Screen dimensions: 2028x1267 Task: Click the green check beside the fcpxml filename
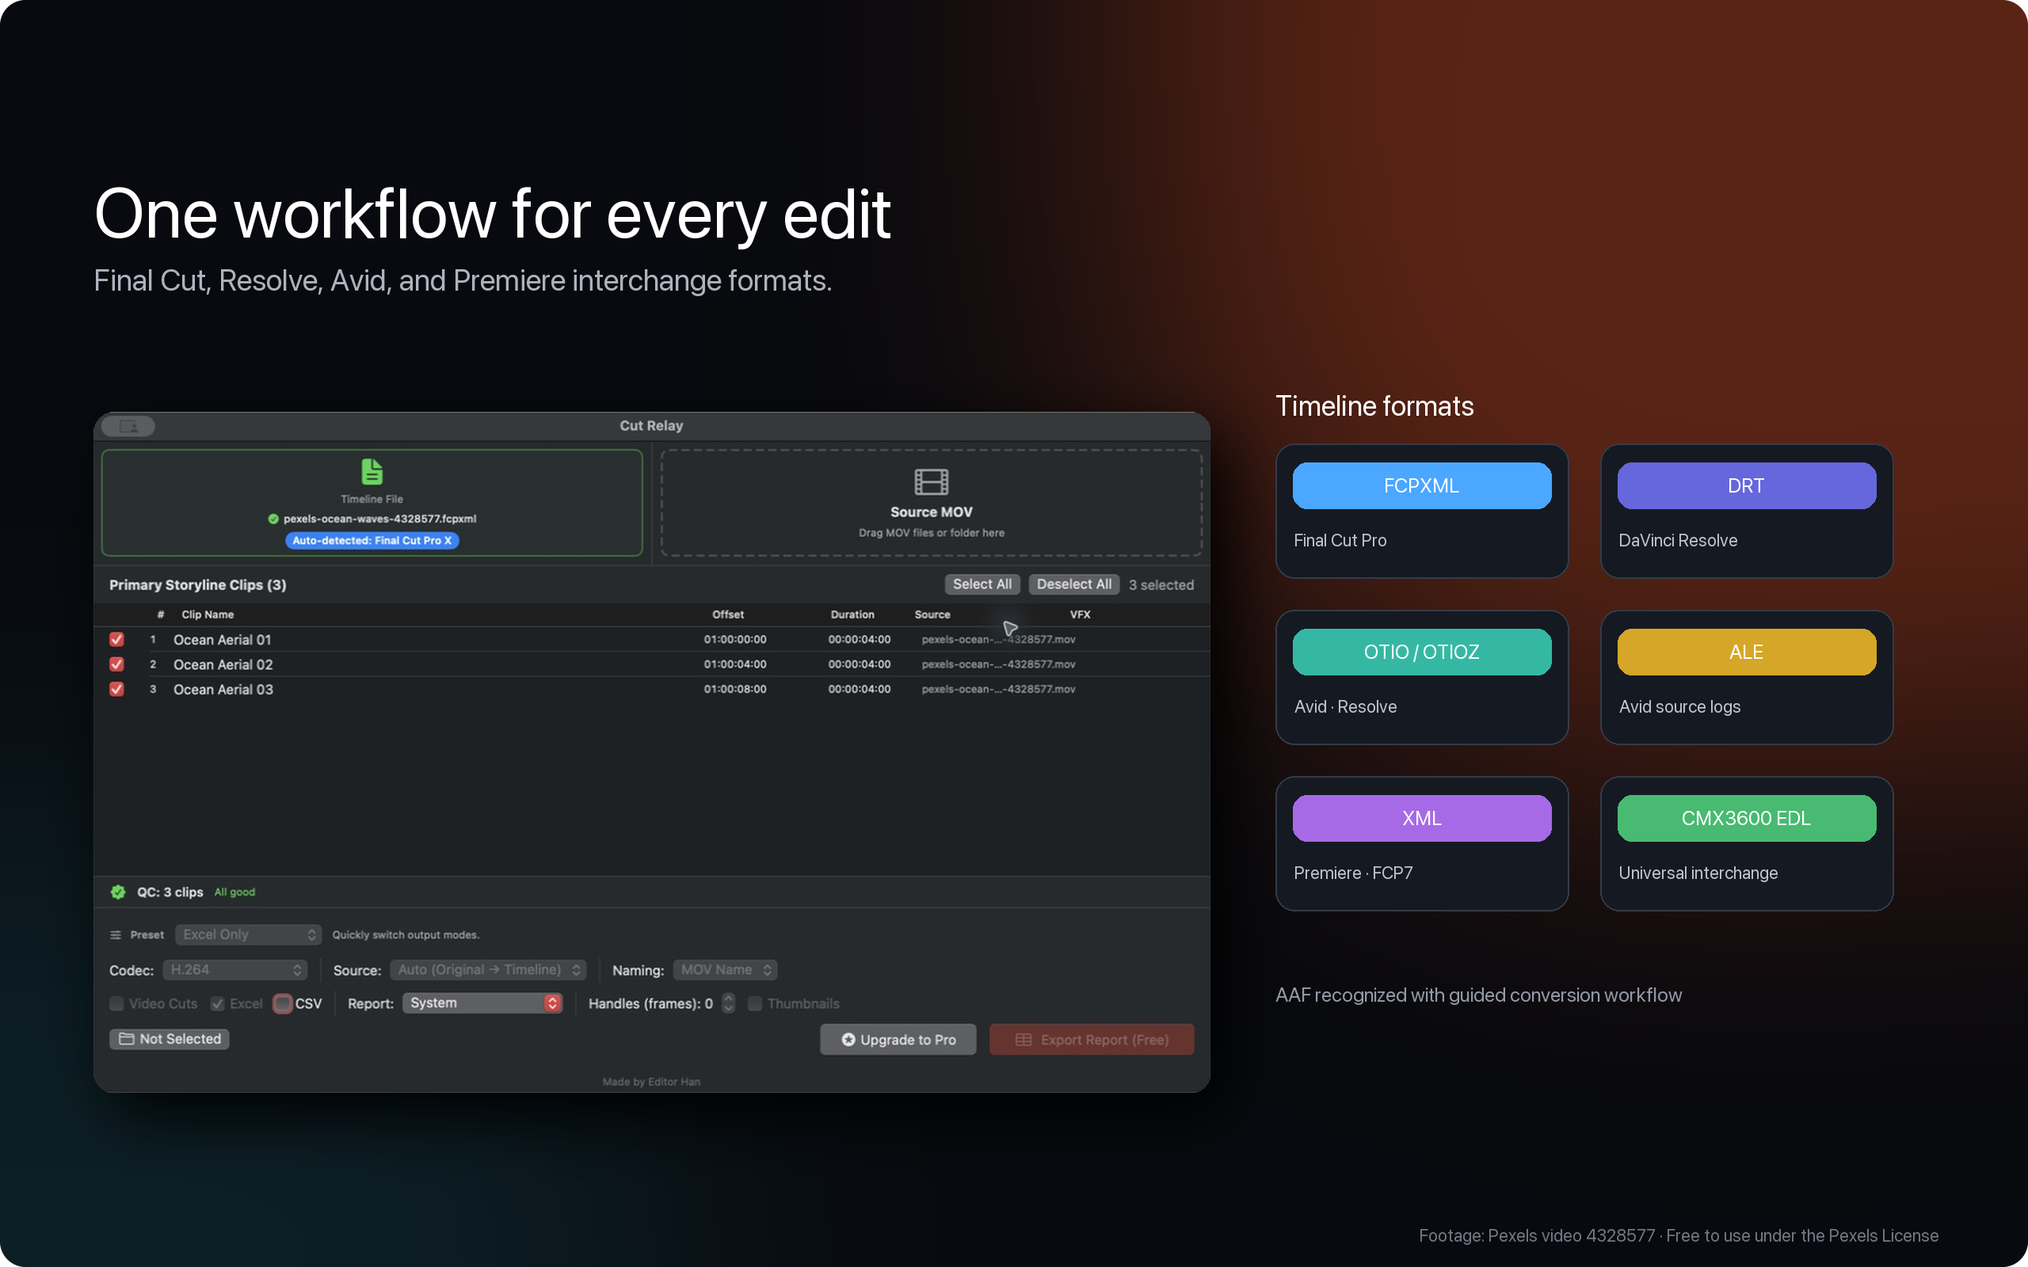[x=273, y=519]
